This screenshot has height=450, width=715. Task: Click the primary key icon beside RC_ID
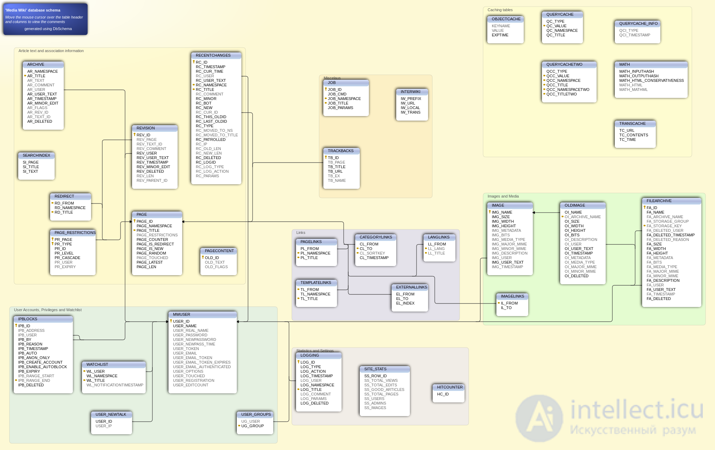pos(194,62)
